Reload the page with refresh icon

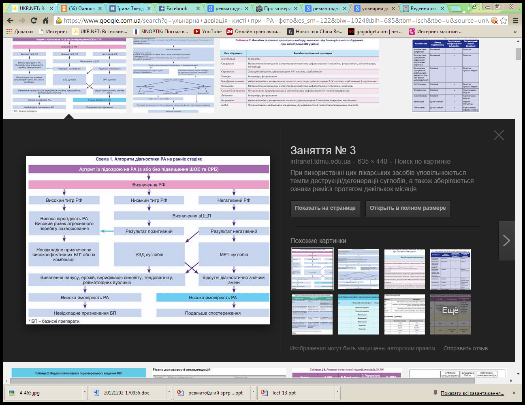34,20
